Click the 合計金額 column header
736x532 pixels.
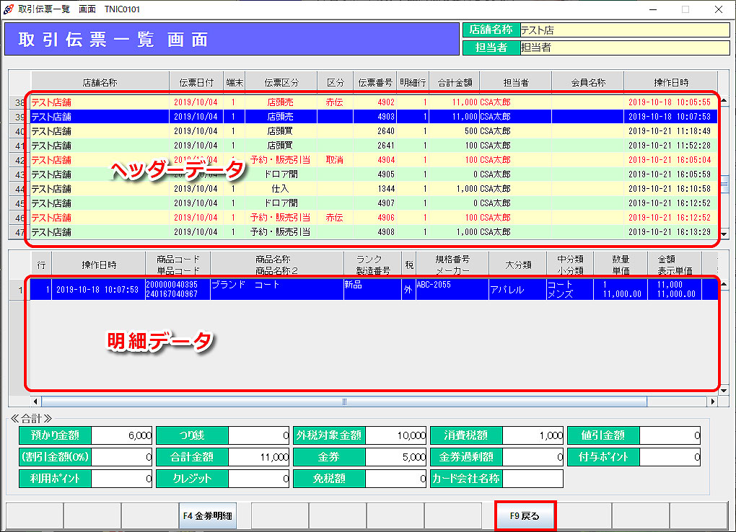click(455, 83)
